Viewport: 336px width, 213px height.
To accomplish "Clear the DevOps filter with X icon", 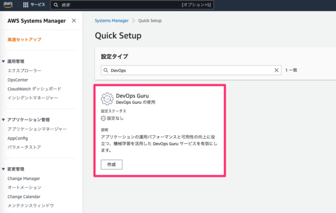I will (277, 70).
